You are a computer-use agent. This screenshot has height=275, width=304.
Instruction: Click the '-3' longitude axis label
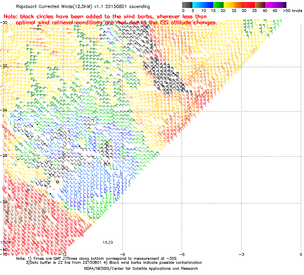coord(241,254)
